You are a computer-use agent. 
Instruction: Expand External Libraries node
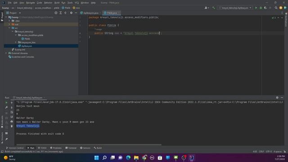pyautogui.click(x=6, y=53)
